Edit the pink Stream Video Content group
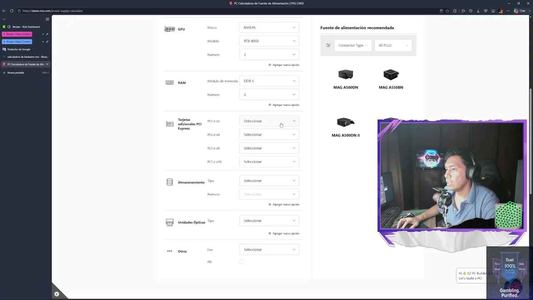533x300 pixels. pyautogui.click(x=47, y=34)
